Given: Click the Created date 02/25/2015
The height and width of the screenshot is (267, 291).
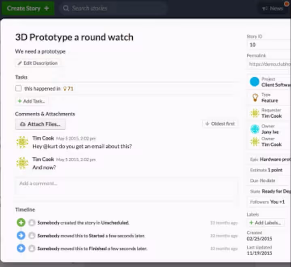Looking at the screenshot, I should coord(259,239).
